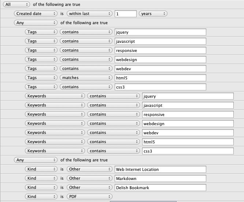Open the 'contains' operator dropdown for Tags responsive
This screenshot has height=202, width=244.
(x=86, y=50)
